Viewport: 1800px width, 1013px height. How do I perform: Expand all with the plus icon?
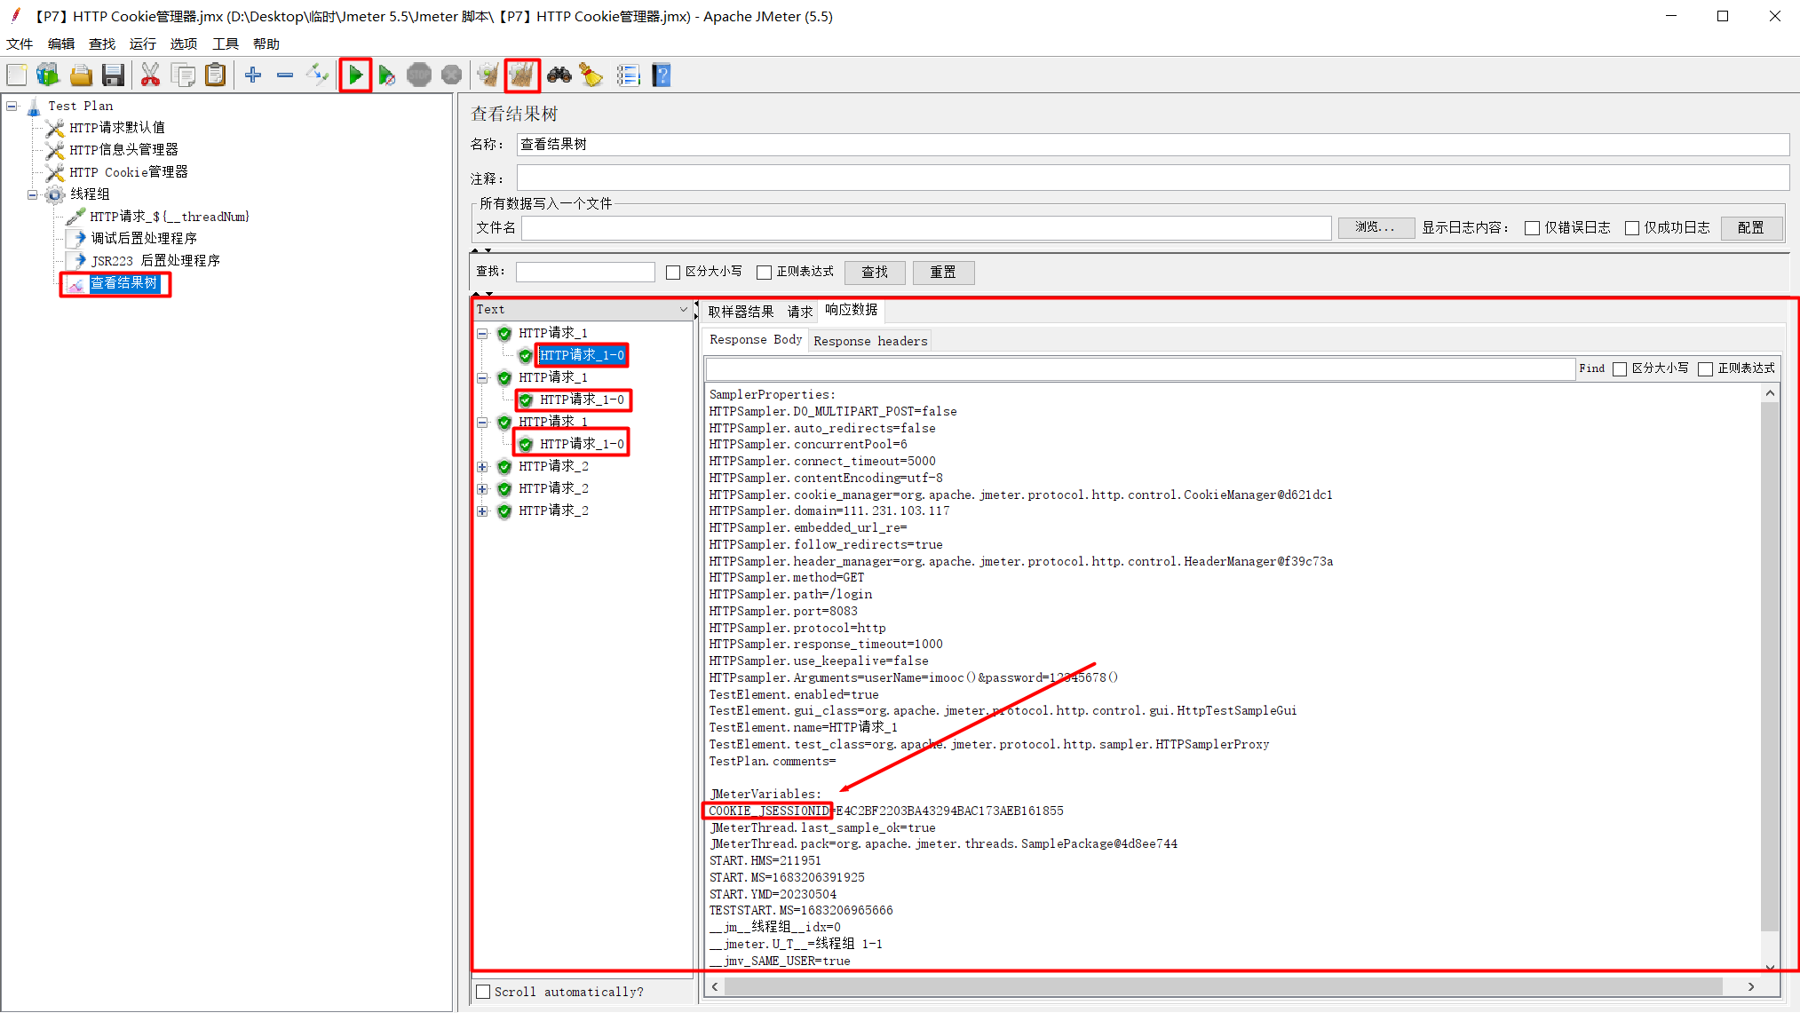coord(253,75)
